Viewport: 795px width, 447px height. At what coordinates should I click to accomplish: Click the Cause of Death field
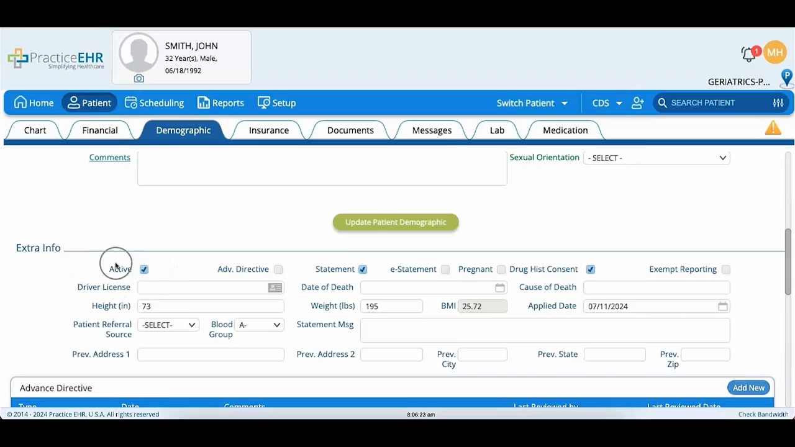(656, 287)
